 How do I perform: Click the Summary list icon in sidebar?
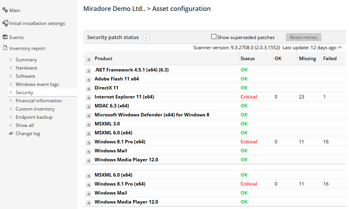click(11, 60)
